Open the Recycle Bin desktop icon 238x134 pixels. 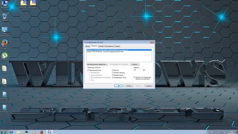(x=5, y=17)
